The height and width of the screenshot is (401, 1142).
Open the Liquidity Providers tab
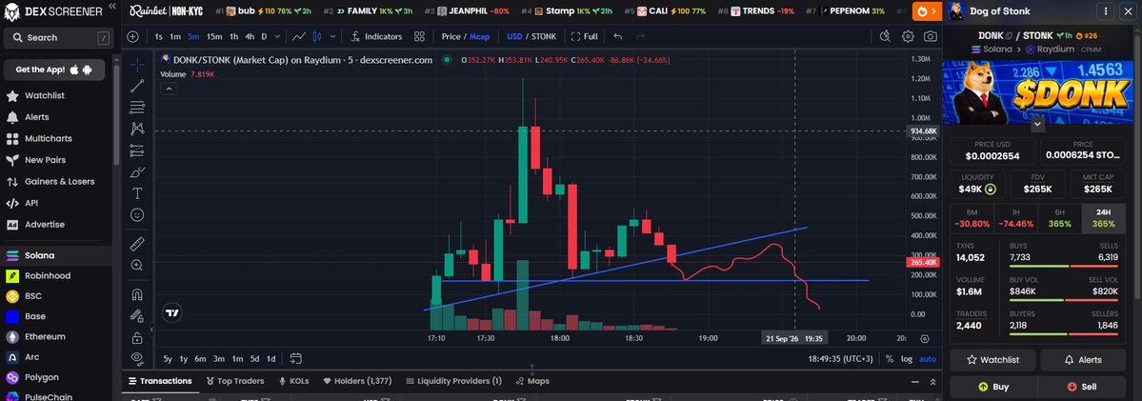point(454,381)
